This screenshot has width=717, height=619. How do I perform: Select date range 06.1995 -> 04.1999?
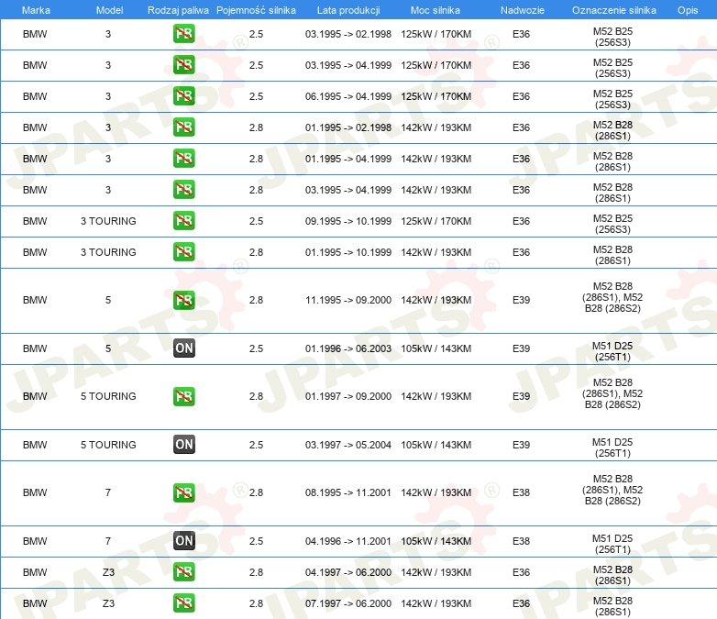coord(348,96)
